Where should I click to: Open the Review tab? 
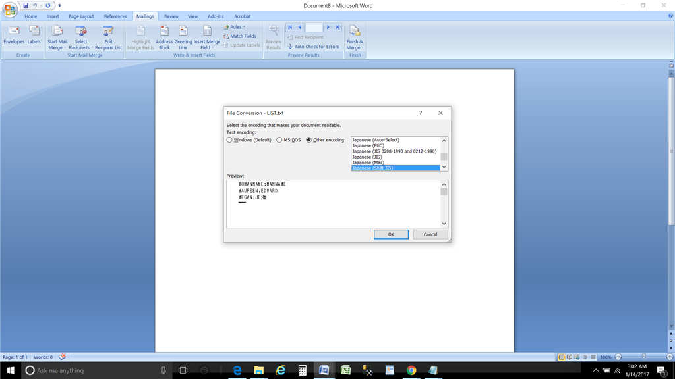pyautogui.click(x=171, y=16)
